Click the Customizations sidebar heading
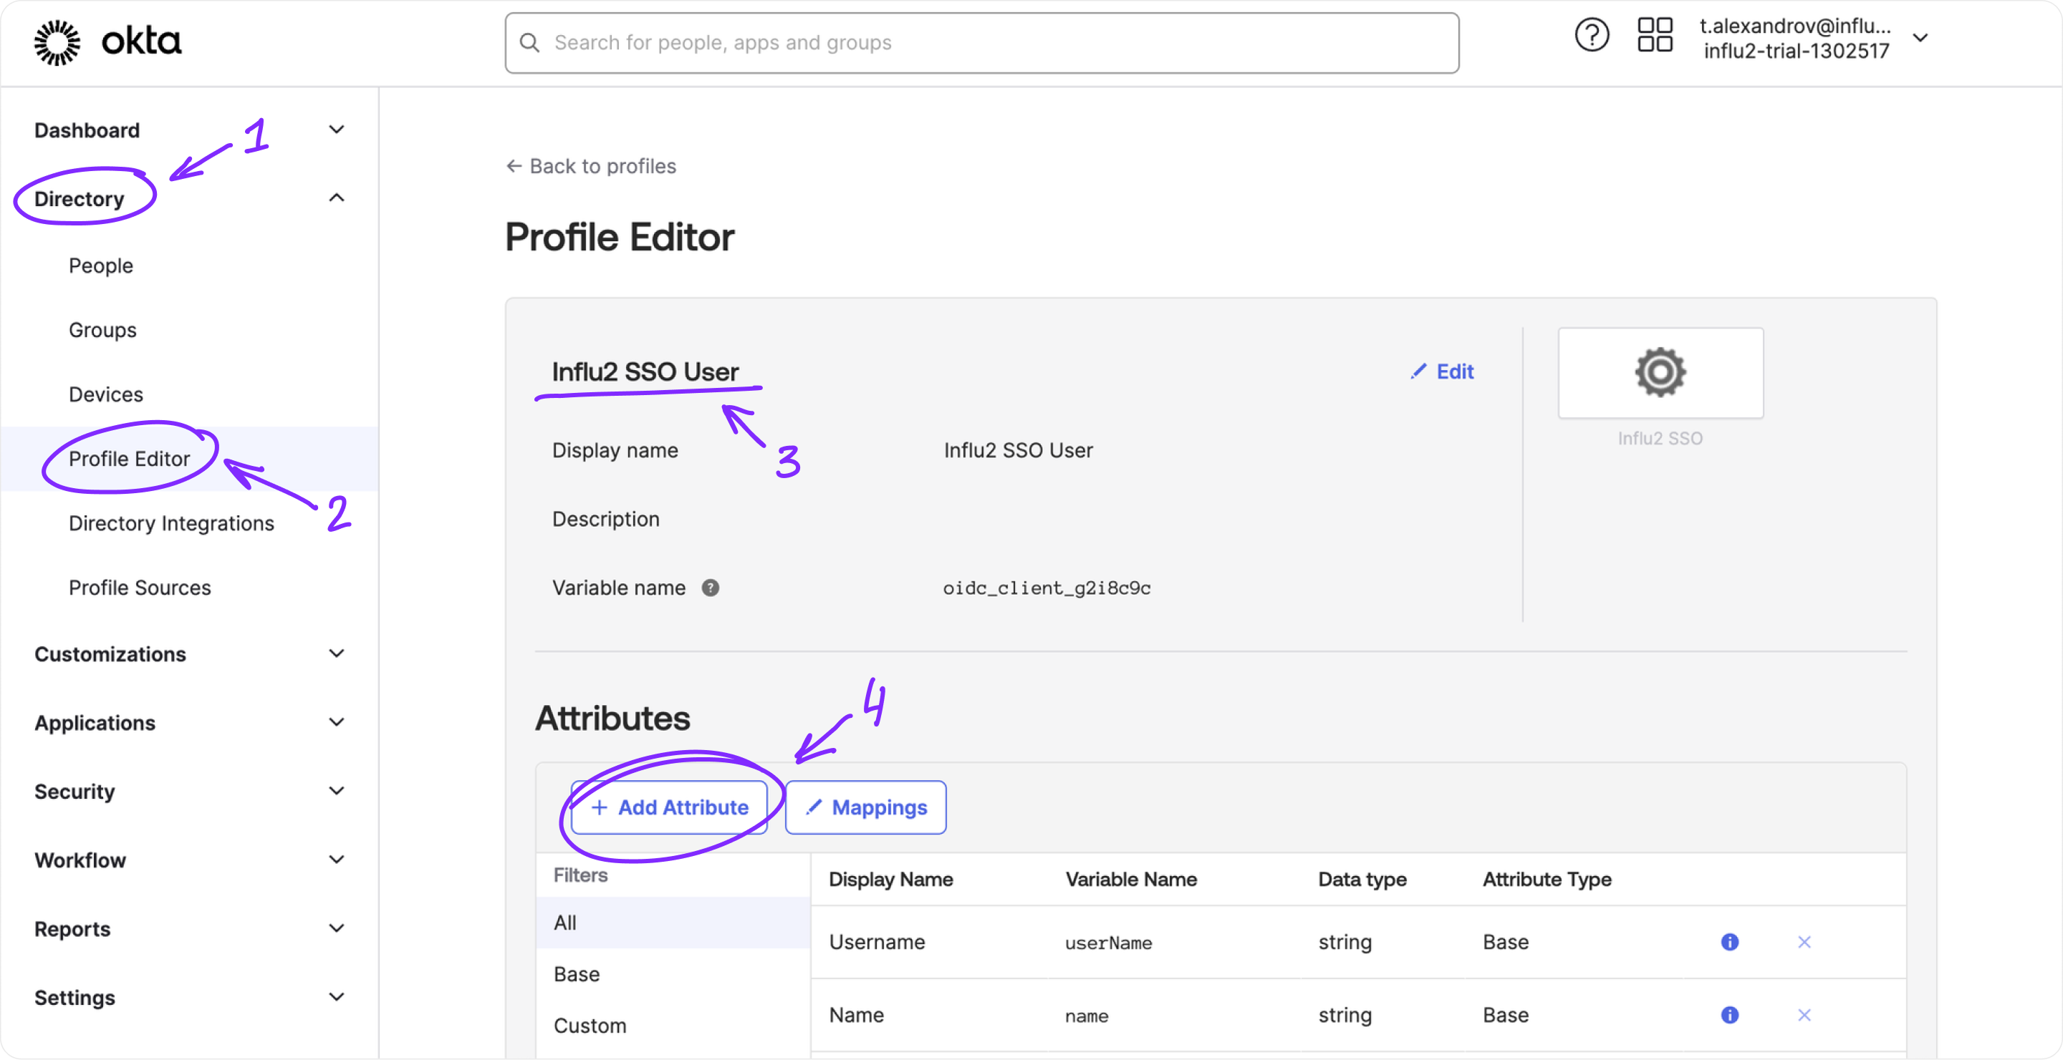The image size is (2063, 1060). [x=110, y=654]
